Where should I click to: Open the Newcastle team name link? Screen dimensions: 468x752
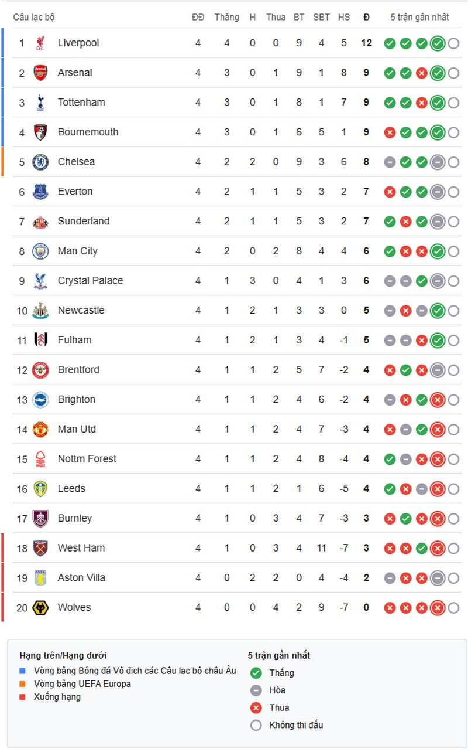(81, 310)
